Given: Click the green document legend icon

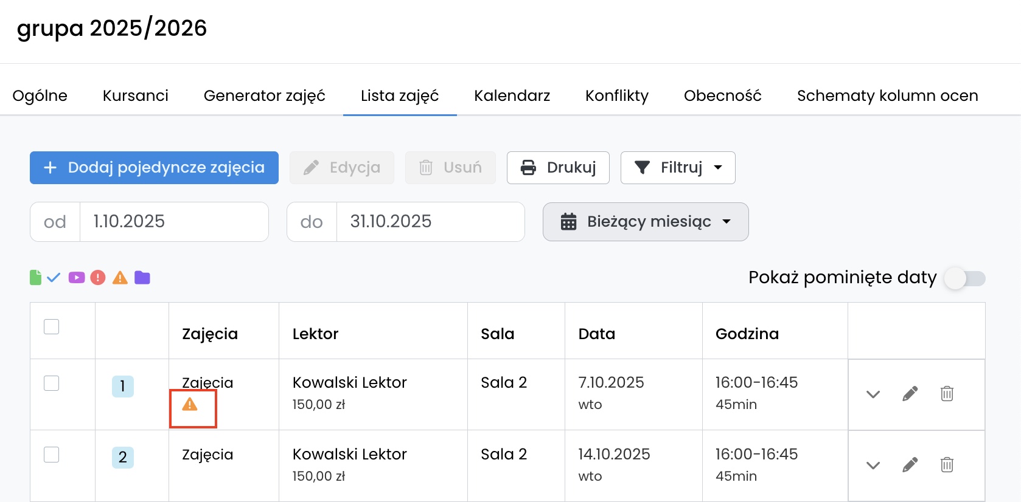Looking at the screenshot, I should point(36,278).
